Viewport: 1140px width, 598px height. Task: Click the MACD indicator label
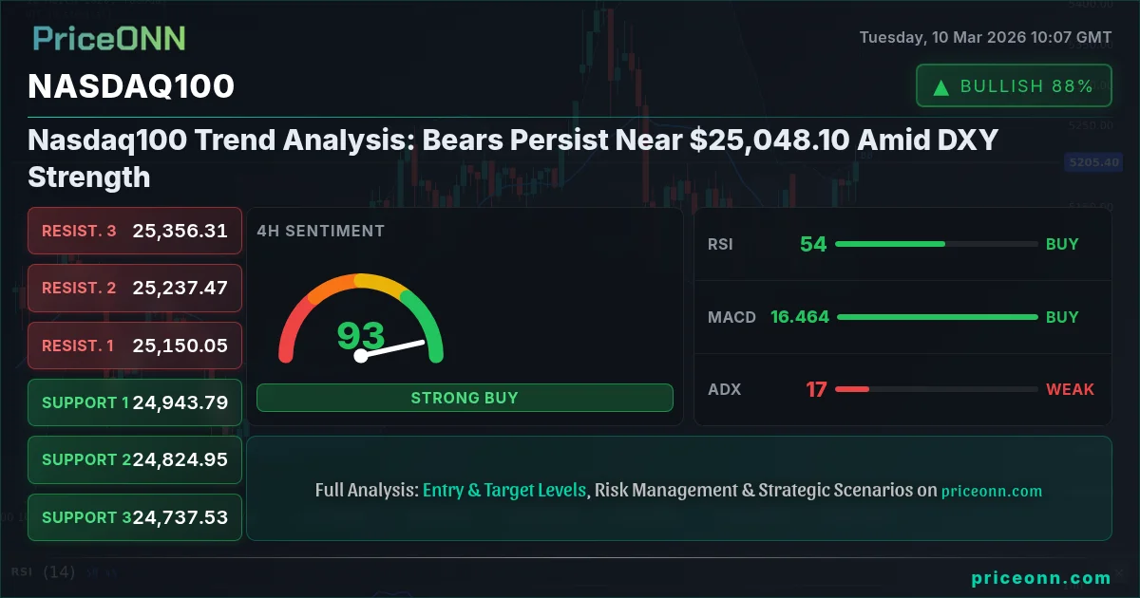(x=731, y=317)
